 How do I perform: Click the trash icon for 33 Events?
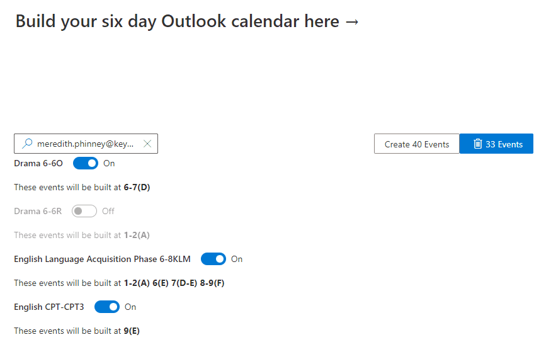tap(478, 144)
